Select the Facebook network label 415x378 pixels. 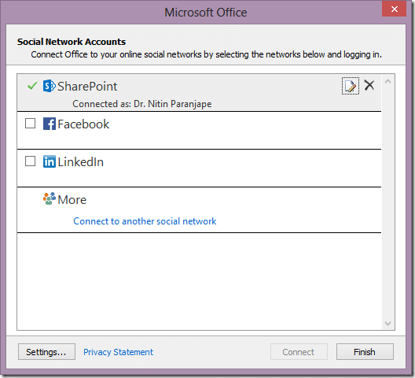(83, 124)
